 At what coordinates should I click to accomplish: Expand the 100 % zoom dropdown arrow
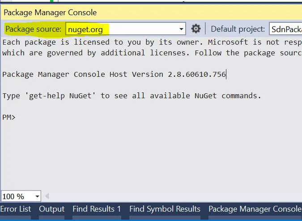coord(37,196)
